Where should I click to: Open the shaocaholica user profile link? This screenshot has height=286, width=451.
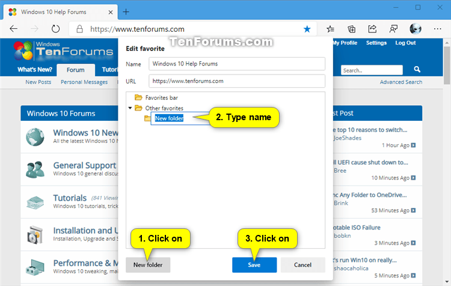(x=351, y=268)
